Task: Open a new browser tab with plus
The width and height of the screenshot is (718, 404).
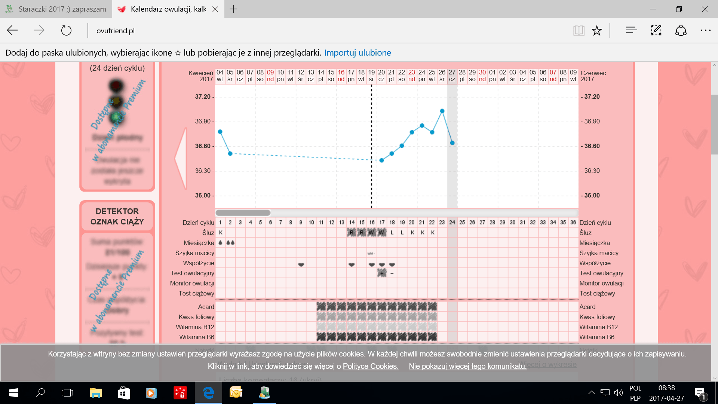Action: click(233, 9)
